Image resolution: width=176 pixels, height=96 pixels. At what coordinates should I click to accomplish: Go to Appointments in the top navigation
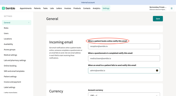pyautogui.click(x=26, y=8)
